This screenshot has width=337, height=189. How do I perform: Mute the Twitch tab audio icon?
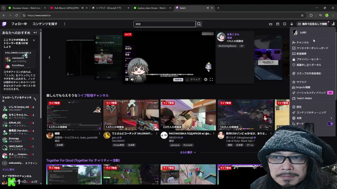coord(208,8)
